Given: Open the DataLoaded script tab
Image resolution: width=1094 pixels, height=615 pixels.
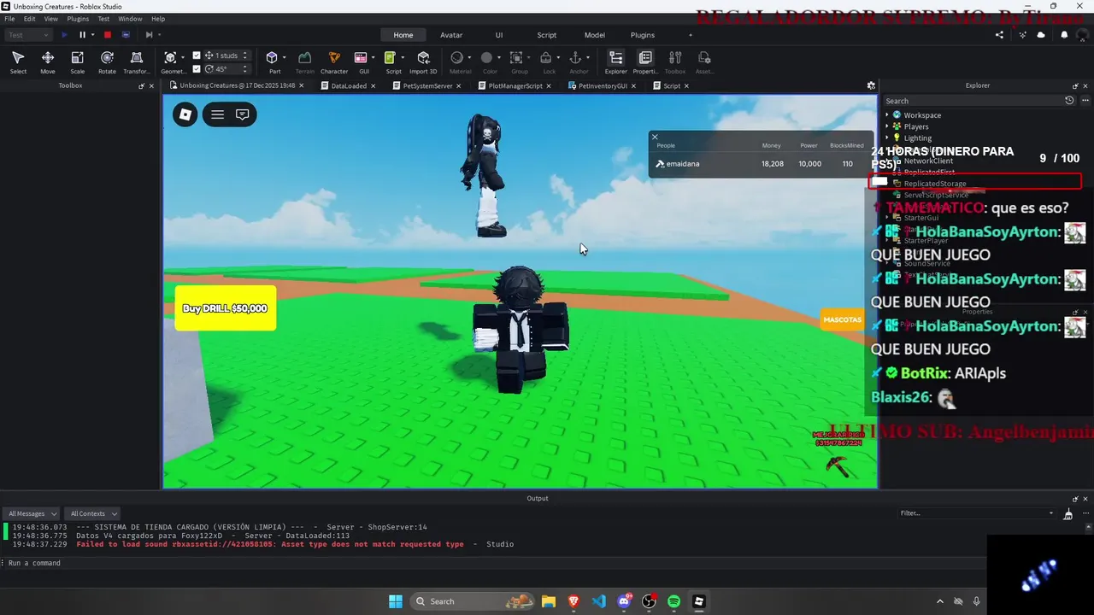Looking at the screenshot, I should [349, 85].
